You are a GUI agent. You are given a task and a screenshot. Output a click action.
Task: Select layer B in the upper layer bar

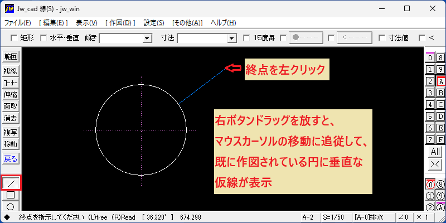pyautogui.click(x=440, y=93)
